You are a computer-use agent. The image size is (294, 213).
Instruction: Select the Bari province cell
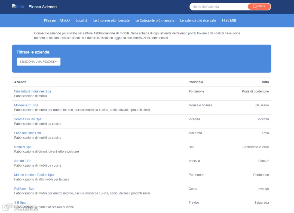pyautogui.click(x=191, y=147)
